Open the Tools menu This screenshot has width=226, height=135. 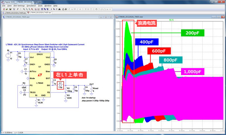tap(40, 6)
